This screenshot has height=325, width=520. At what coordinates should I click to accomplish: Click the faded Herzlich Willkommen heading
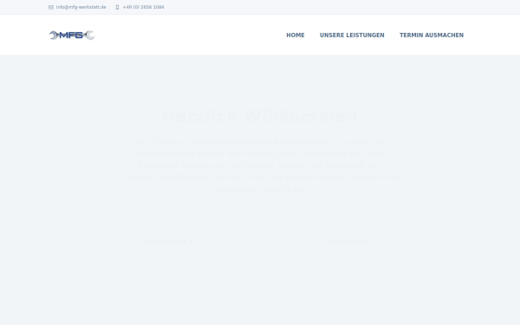point(260,116)
